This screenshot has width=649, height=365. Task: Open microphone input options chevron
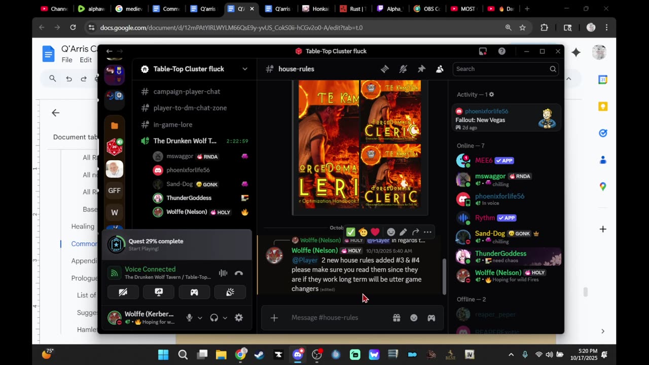200,318
